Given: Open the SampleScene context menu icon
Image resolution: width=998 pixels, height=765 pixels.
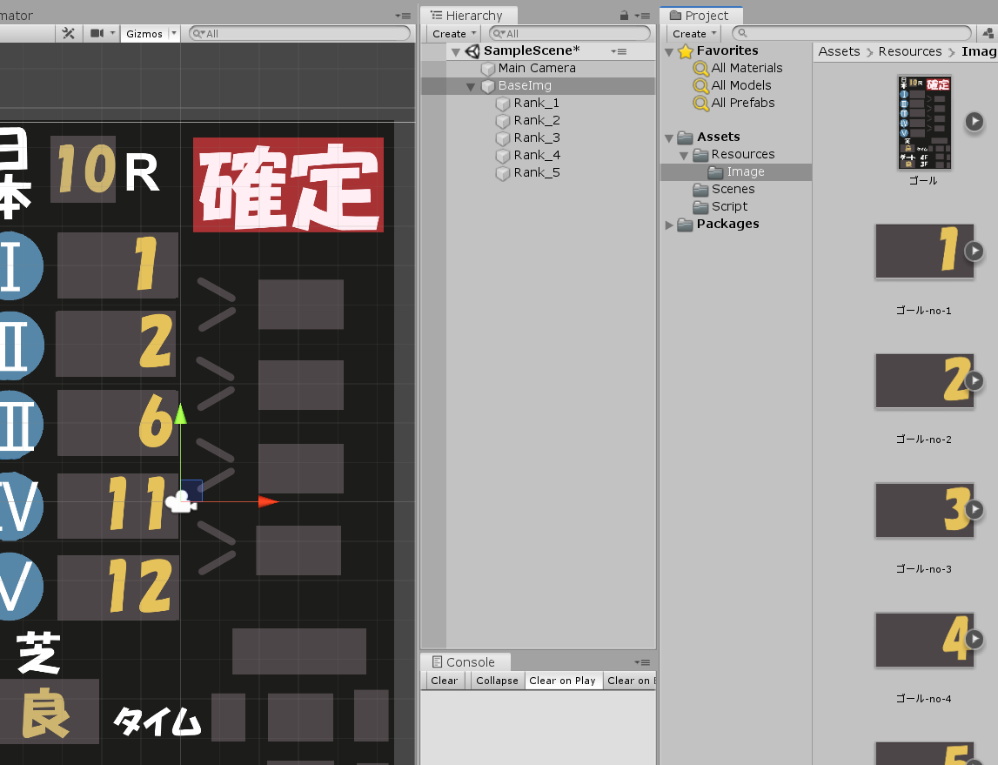Looking at the screenshot, I should click(619, 51).
